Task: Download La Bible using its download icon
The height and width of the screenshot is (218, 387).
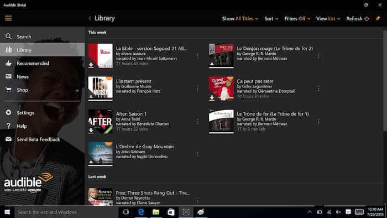Action: [91, 65]
